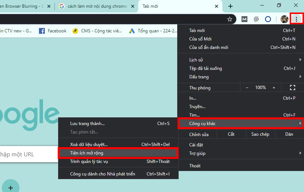Close the Browser Blurring tab

click(49, 6)
